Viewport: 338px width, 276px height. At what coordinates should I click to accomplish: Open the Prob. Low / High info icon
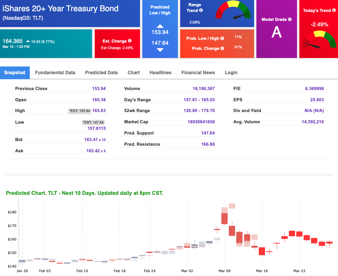click(x=222, y=38)
